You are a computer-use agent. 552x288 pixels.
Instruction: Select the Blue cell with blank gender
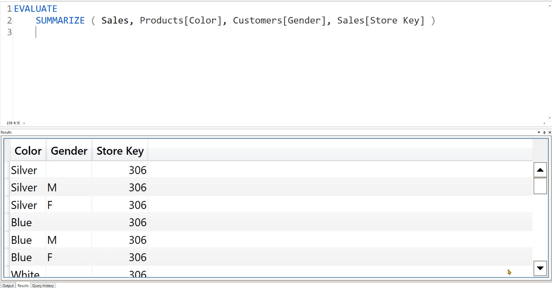[x=28, y=222]
